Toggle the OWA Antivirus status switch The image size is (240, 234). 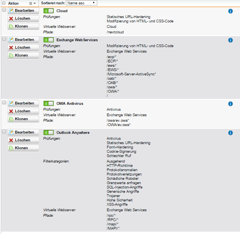49,104
